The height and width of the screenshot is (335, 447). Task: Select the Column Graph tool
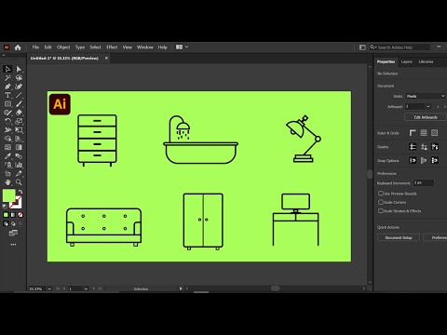[x=19, y=165]
